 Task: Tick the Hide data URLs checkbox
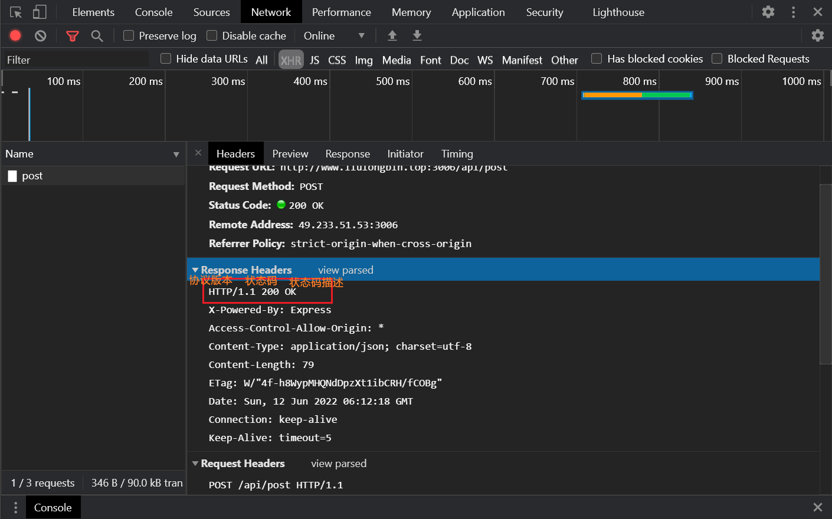166,58
